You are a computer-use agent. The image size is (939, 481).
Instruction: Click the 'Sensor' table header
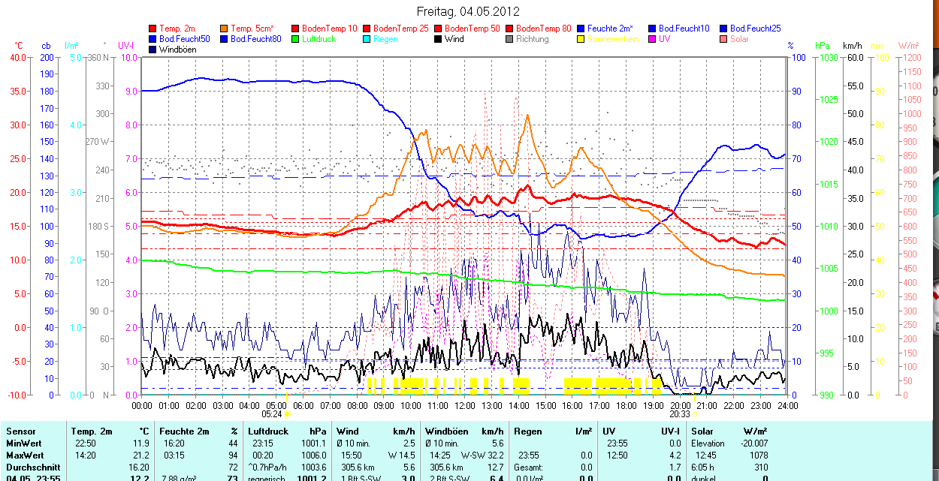[x=20, y=431]
